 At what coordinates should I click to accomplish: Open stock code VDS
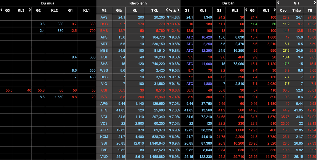coord(104,123)
